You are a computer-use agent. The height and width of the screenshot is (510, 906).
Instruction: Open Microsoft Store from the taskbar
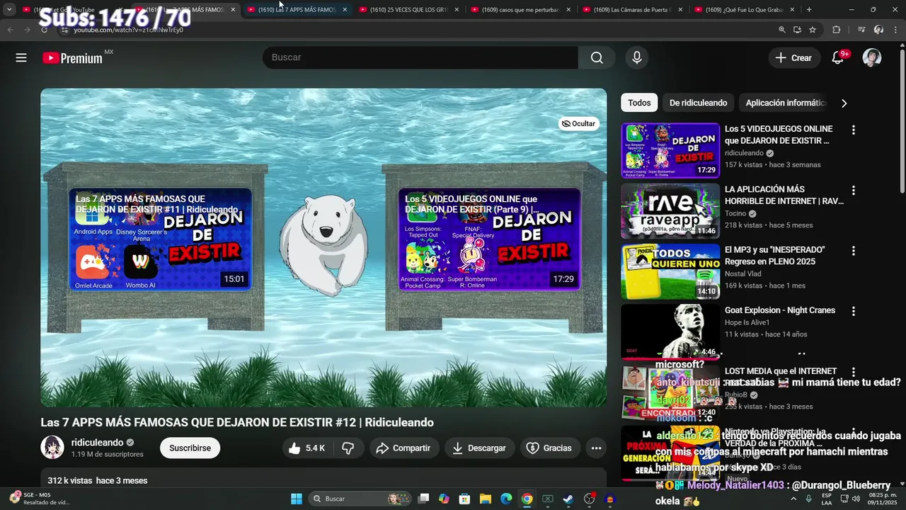point(464,499)
